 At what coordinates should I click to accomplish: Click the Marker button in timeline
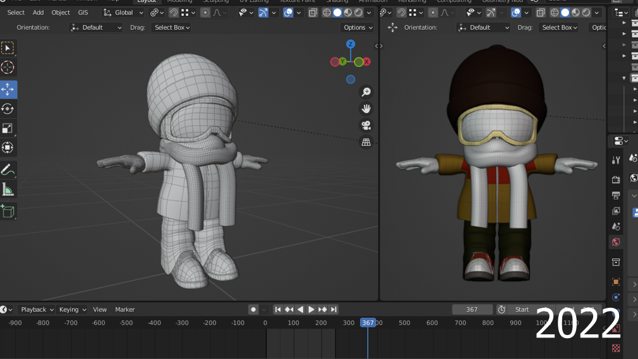(124, 309)
